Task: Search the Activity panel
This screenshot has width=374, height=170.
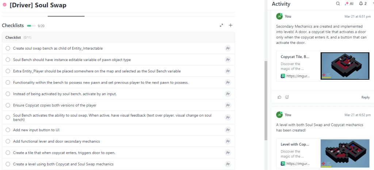Action: (x=338, y=4)
